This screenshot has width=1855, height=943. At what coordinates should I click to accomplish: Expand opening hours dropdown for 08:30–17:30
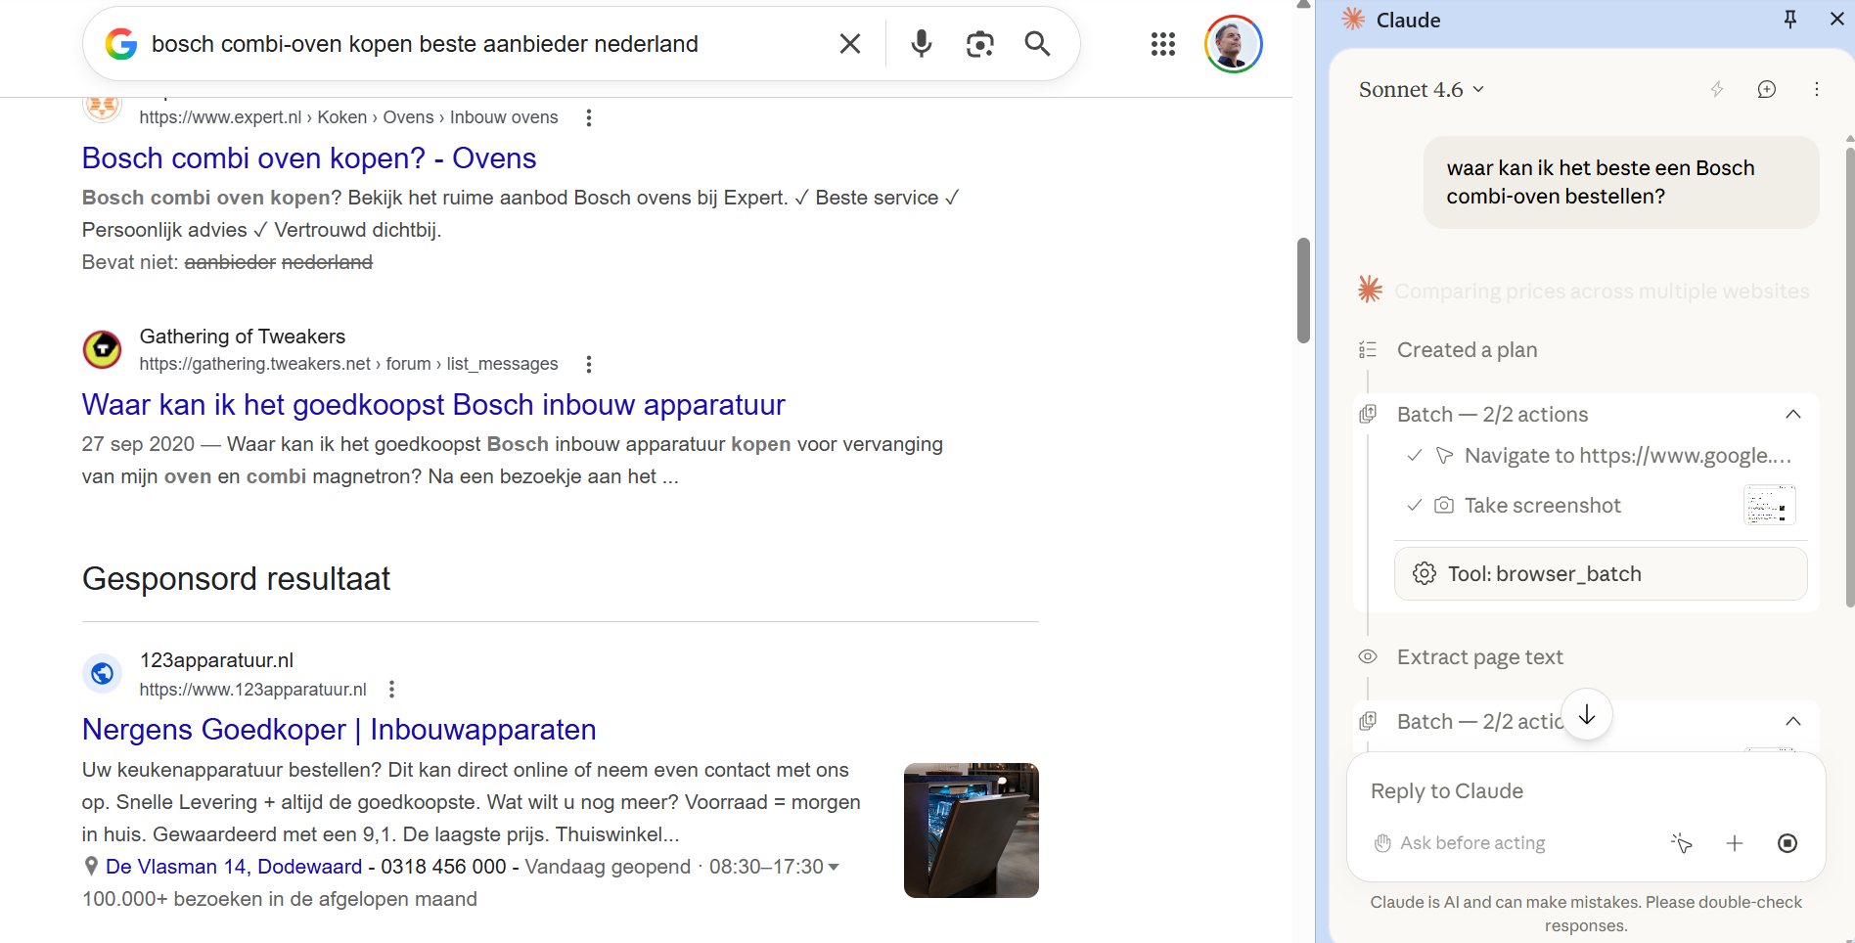point(834,867)
